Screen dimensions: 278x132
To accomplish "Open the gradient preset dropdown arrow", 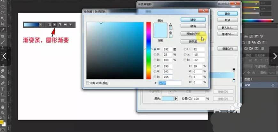I will 40,24.
